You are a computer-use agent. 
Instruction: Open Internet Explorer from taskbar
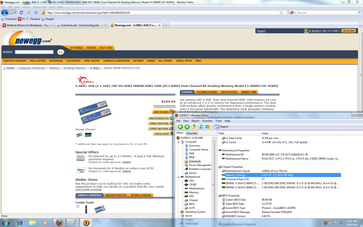tap(19, 223)
